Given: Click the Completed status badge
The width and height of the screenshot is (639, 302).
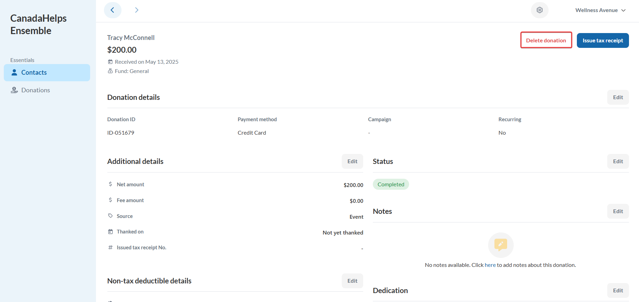Looking at the screenshot, I should (x=391, y=184).
